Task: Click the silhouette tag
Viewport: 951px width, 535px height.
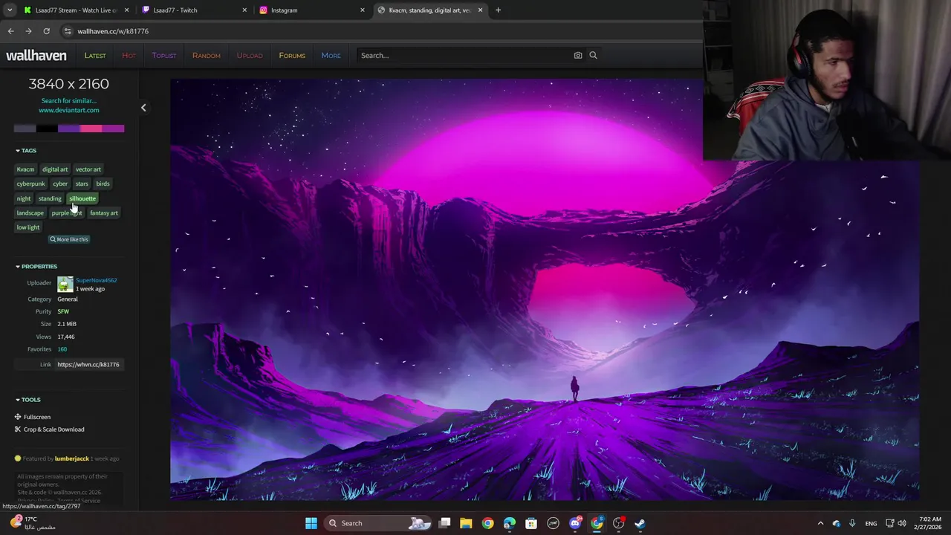Action: [82, 198]
